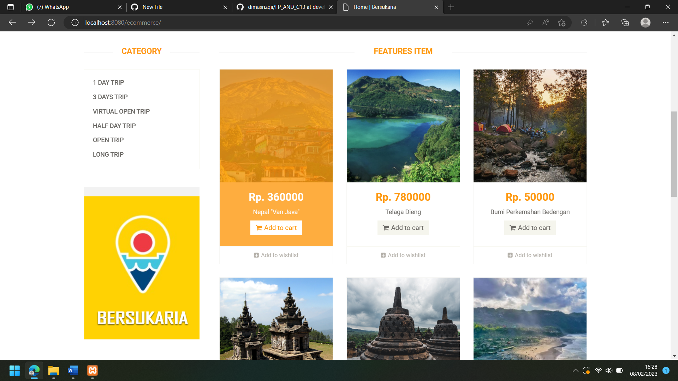
Task: Click the browser profile avatar menu
Action: pos(646,23)
